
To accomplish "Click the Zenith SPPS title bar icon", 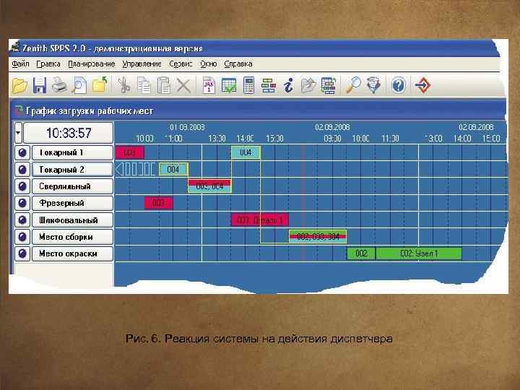I will click(x=15, y=47).
